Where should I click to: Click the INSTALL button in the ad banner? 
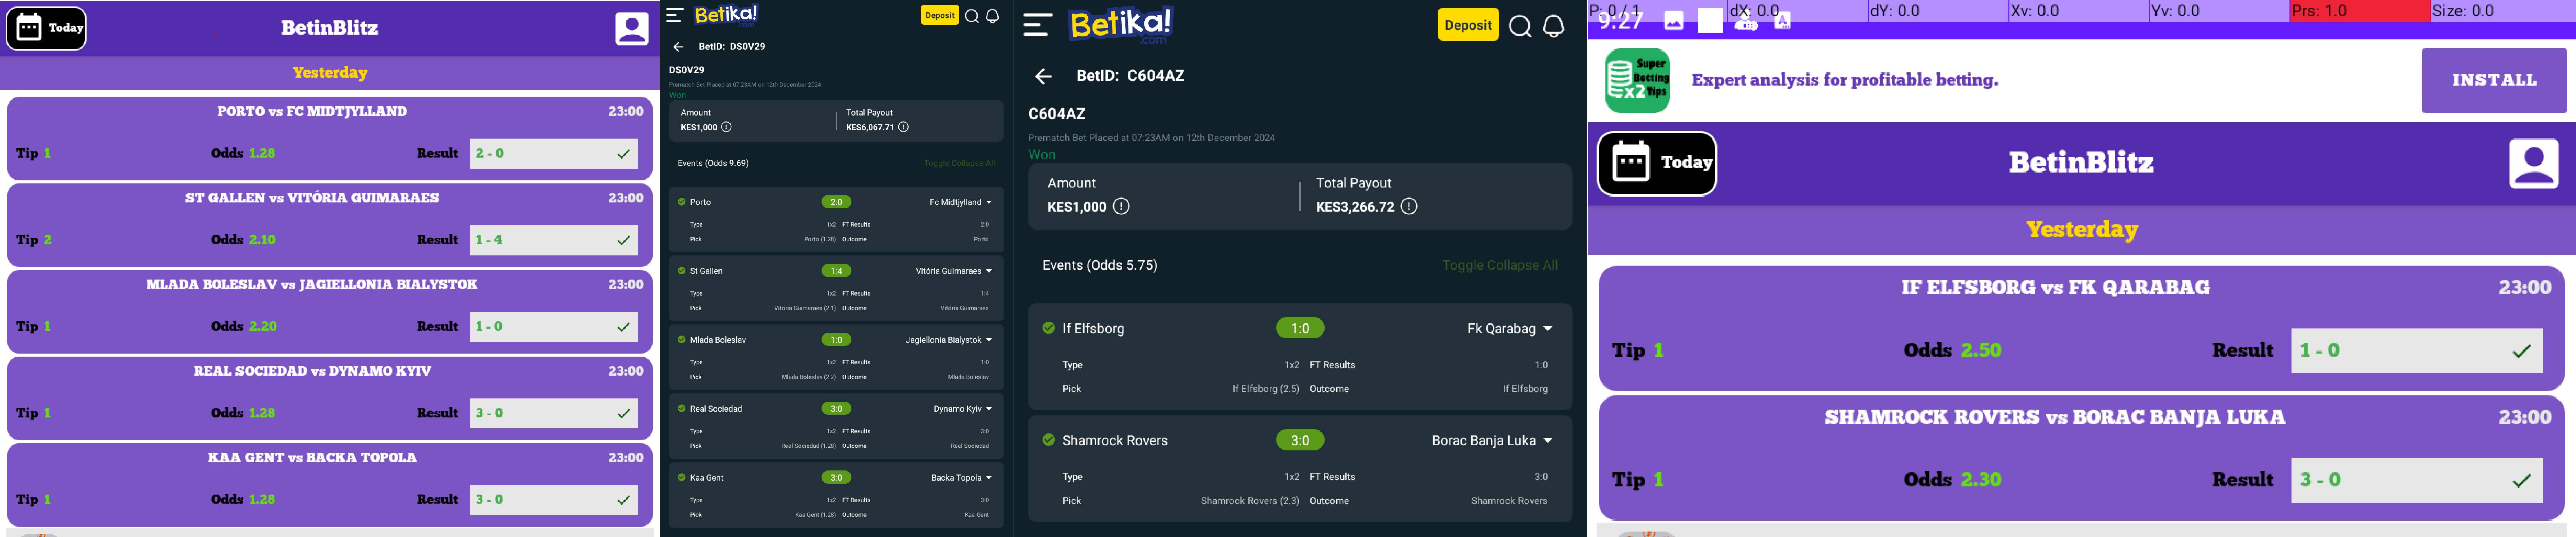tap(2494, 80)
